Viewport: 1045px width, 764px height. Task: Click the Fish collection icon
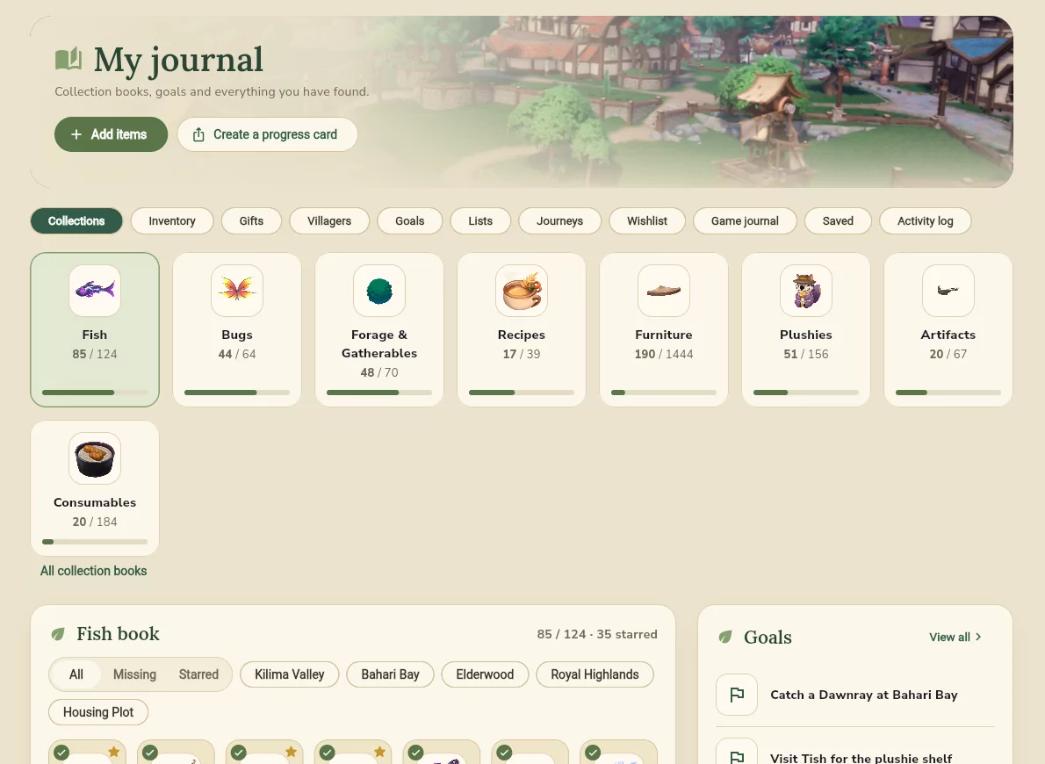click(x=95, y=291)
